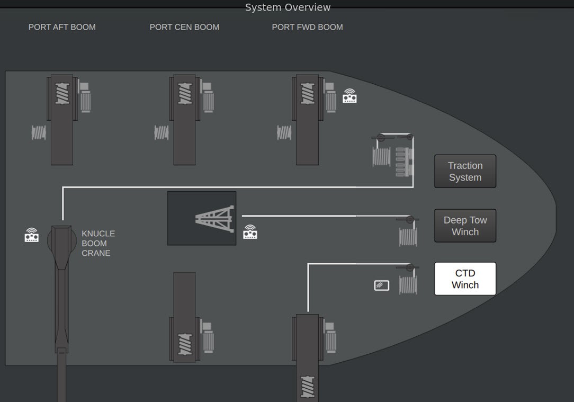Select the port center boom graphic

click(x=185, y=120)
